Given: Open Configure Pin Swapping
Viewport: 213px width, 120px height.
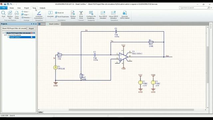Looking at the screenshot, I should pos(91,15).
